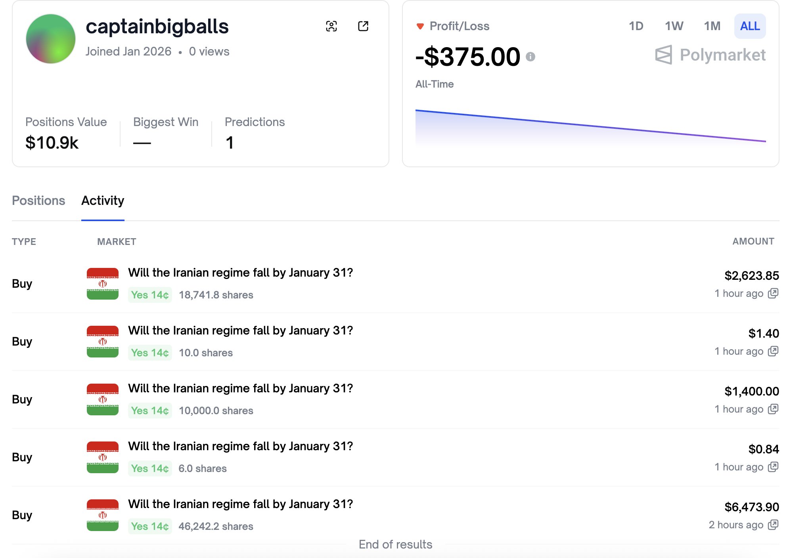The height and width of the screenshot is (558, 812).
Task: Open transaction link for $1.40 buy
Action: [773, 351]
